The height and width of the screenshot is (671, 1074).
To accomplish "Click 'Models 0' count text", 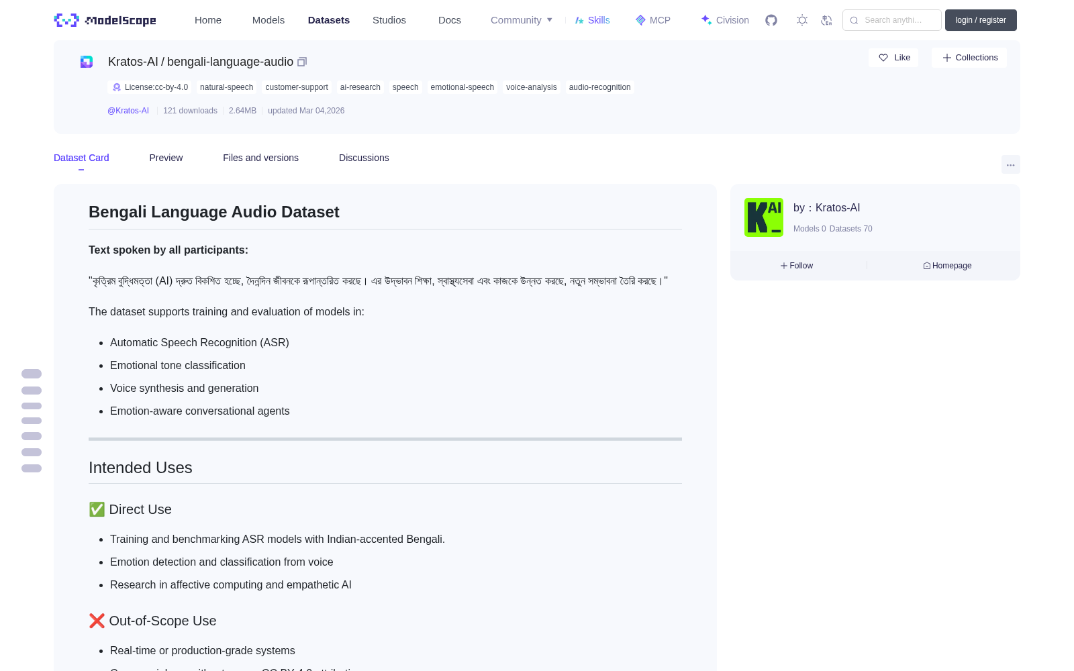I will pos(810,229).
